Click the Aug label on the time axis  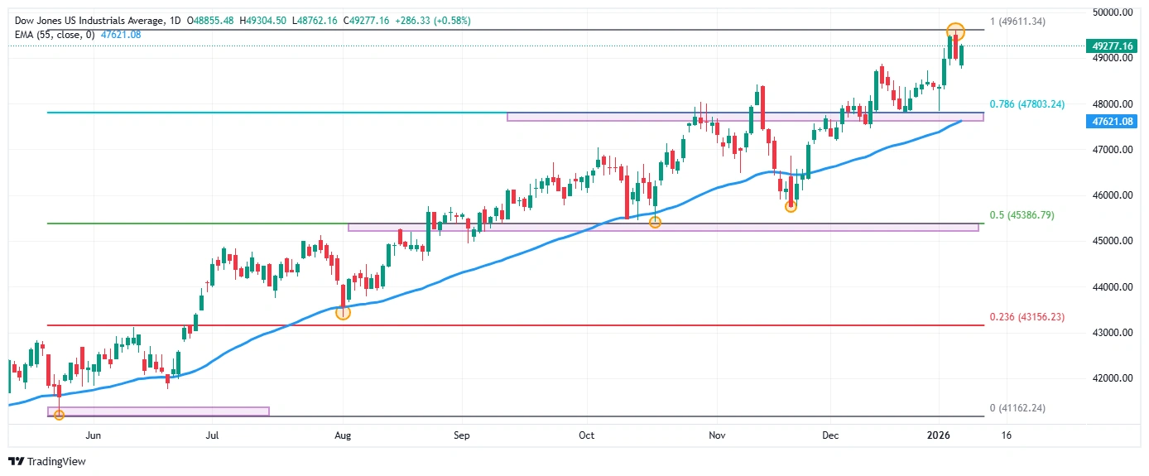coord(343,435)
